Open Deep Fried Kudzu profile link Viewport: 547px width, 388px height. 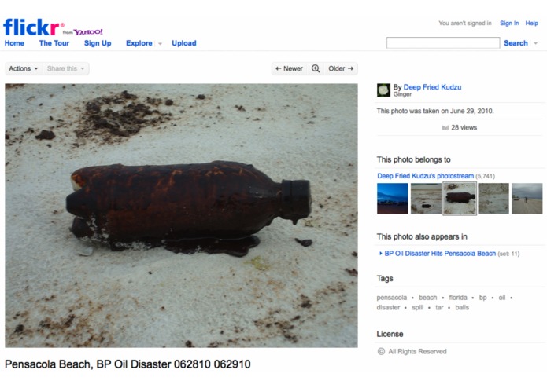[x=432, y=87]
